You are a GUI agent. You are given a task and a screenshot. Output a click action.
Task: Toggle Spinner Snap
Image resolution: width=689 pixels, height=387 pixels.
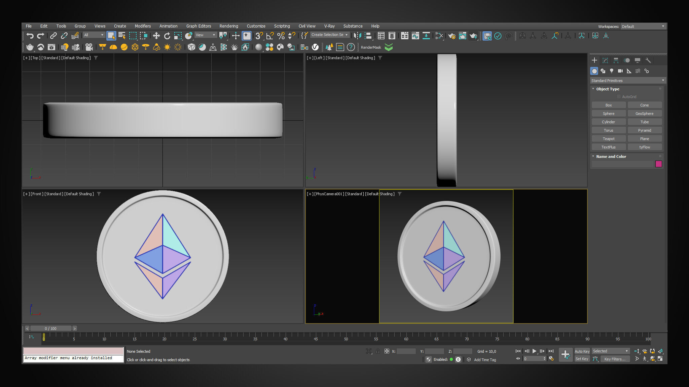coord(292,36)
